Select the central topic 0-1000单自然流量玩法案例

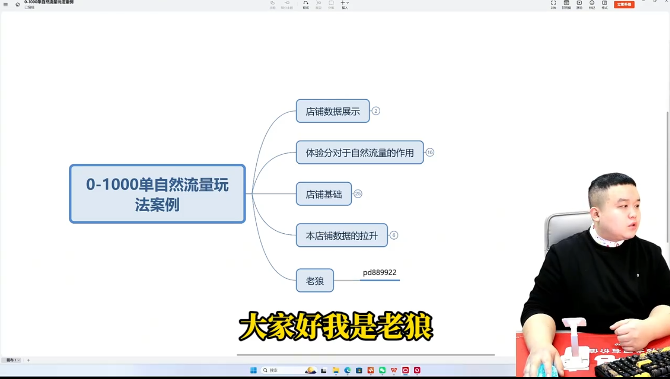pos(157,194)
